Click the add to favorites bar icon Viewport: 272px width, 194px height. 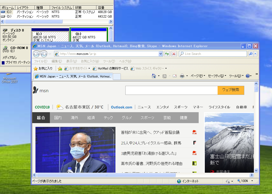coord(60,69)
